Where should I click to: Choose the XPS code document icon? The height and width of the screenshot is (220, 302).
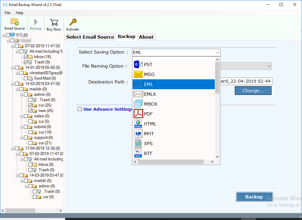coord(138,143)
